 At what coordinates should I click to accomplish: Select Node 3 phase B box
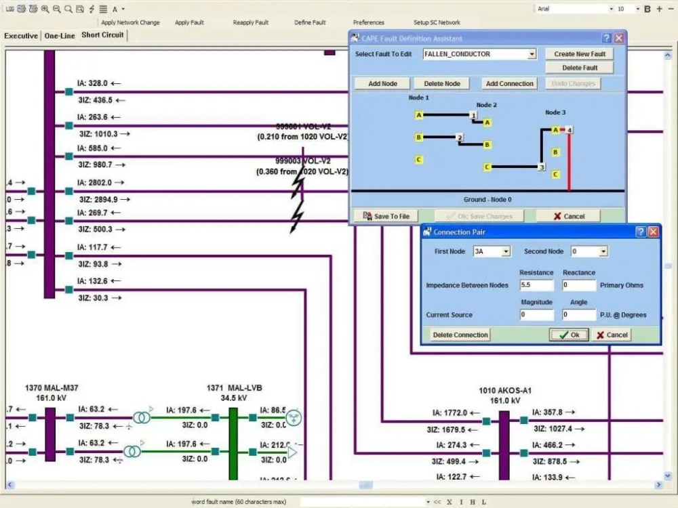[556, 152]
